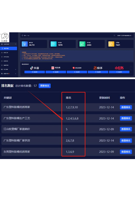Click the 排名 column header
This screenshot has width=135, height=198.
tap(69, 98)
